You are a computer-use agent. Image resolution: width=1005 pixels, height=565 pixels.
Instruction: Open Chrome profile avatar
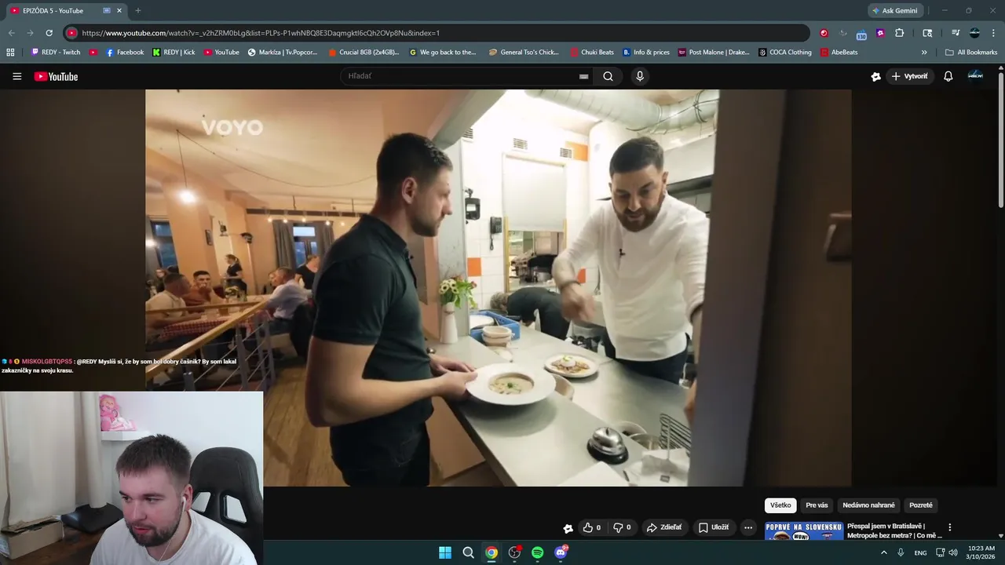pyautogui.click(x=974, y=33)
